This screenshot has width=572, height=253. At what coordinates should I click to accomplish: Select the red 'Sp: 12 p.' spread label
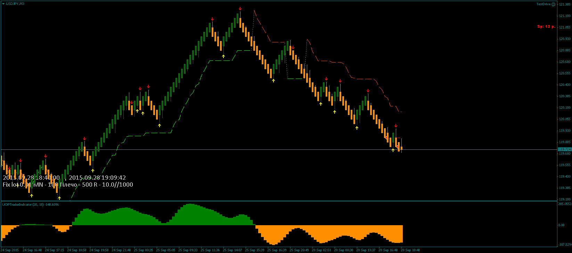[546, 26]
